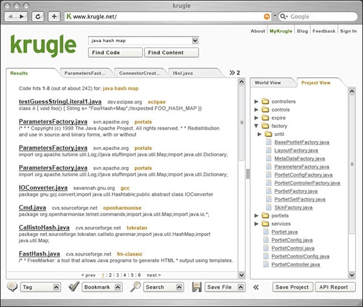Click the Find Content button
The image size is (363, 307).
pyautogui.click(x=171, y=53)
